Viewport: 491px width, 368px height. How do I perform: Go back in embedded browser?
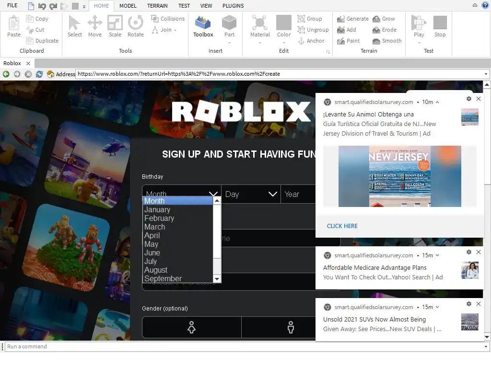click(x=6, y=74)
